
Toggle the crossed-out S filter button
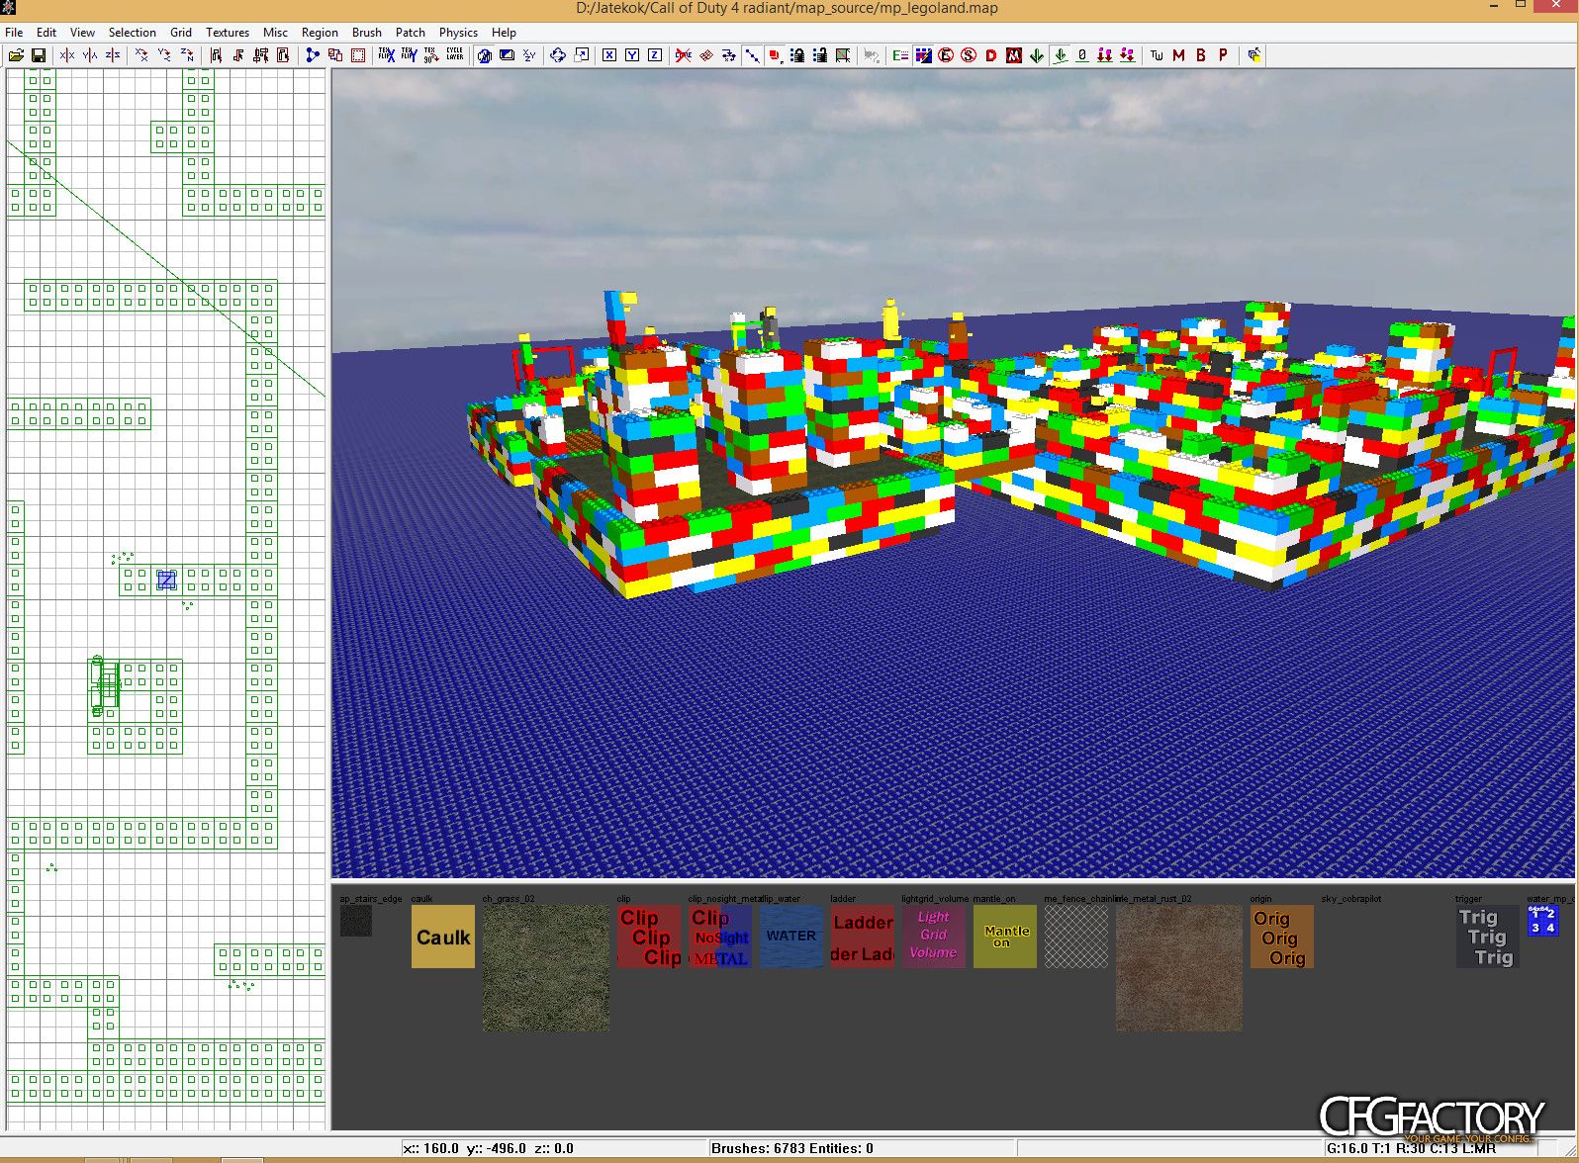(x=969, y=55)
